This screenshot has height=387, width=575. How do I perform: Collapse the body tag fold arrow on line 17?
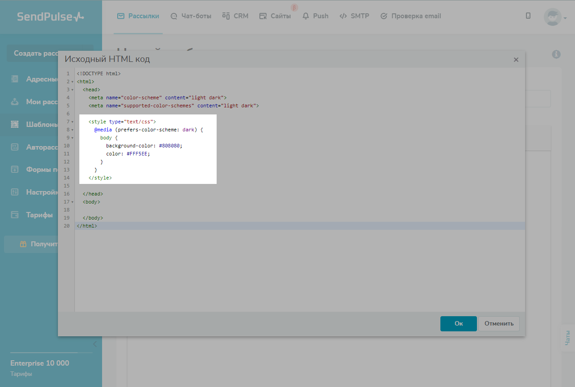tap(72, 202)
